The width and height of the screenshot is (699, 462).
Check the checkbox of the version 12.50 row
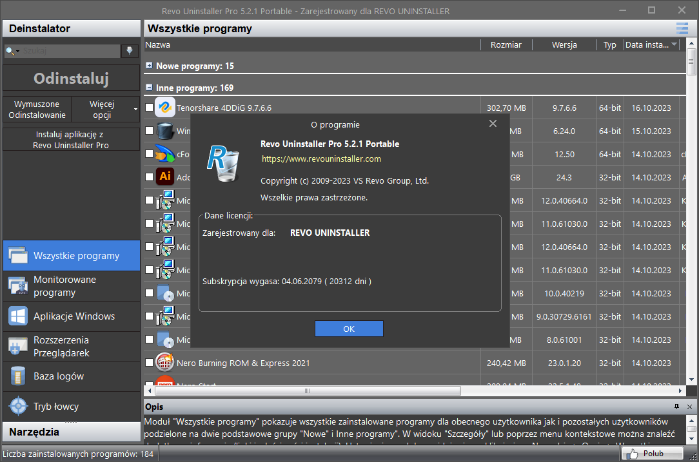[x=150, y=154]
